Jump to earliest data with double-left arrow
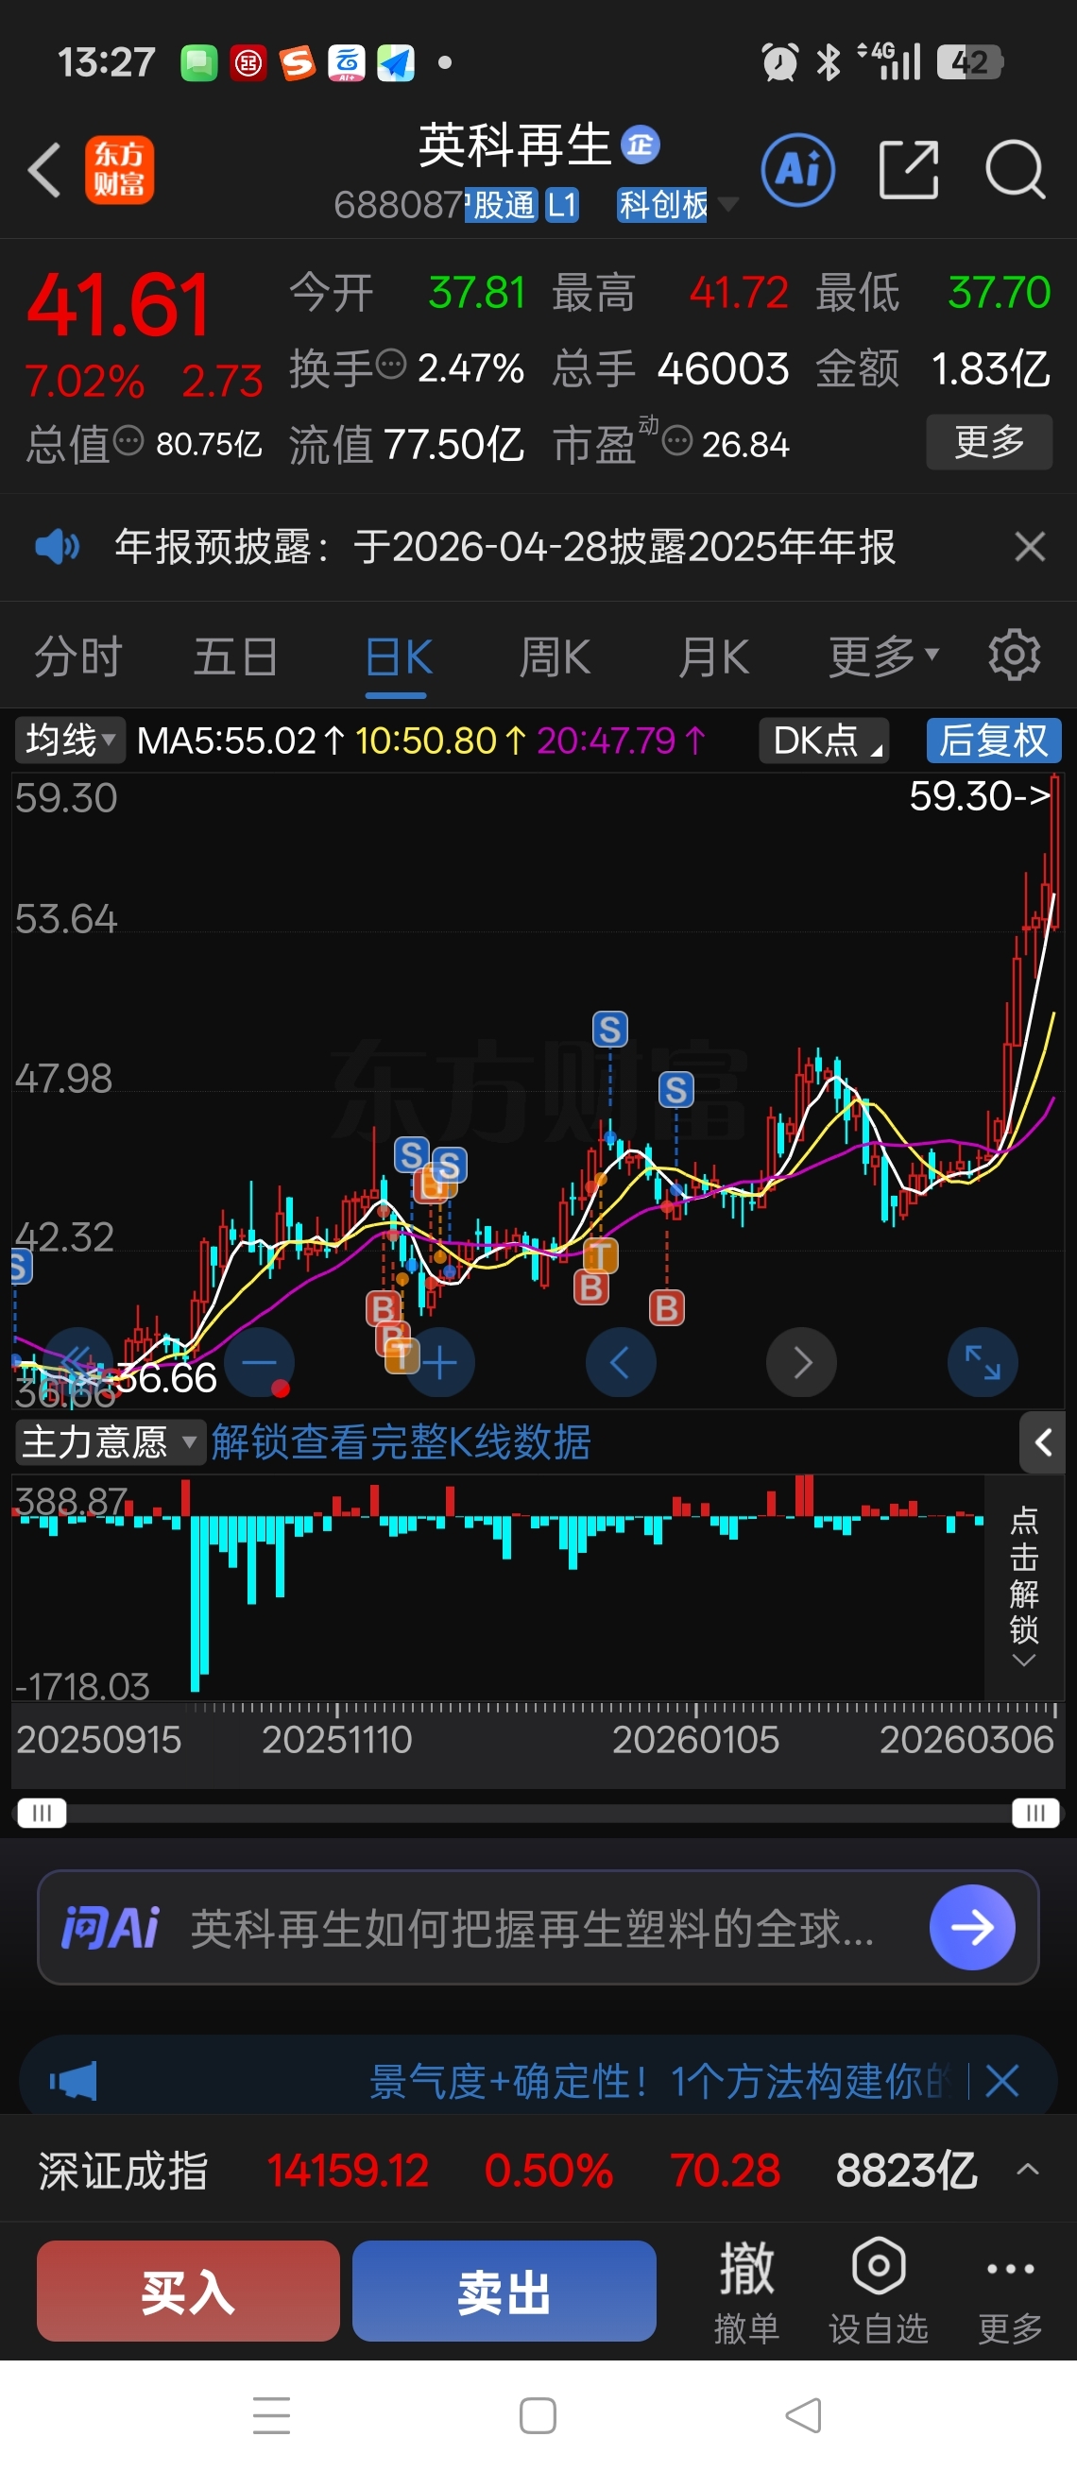 pos(78,1362)
